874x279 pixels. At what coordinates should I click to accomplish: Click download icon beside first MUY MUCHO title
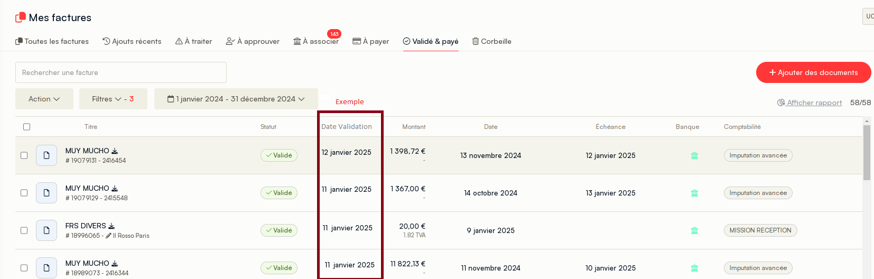pyautogui.click(x=115, y=151)
